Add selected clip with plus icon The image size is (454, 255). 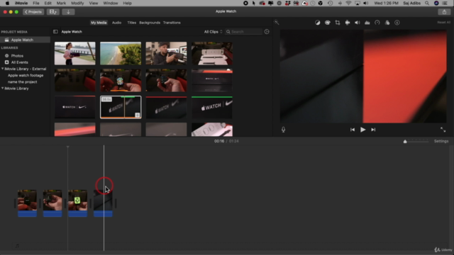click(x=137, y=115)
